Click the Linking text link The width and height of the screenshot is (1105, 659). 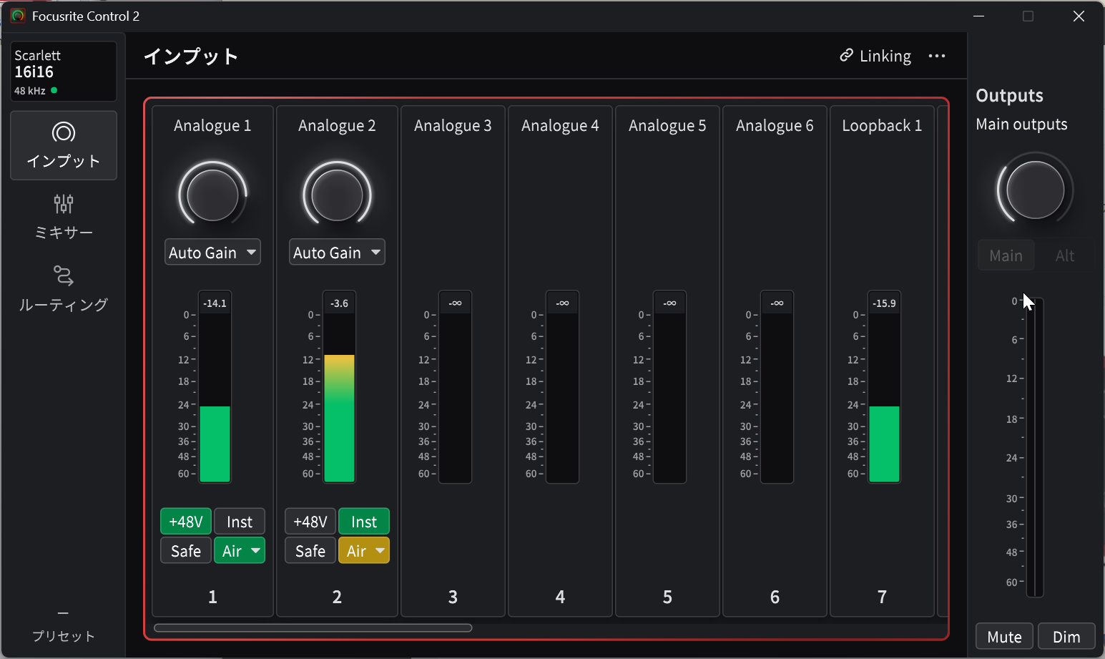pos(885,56)
